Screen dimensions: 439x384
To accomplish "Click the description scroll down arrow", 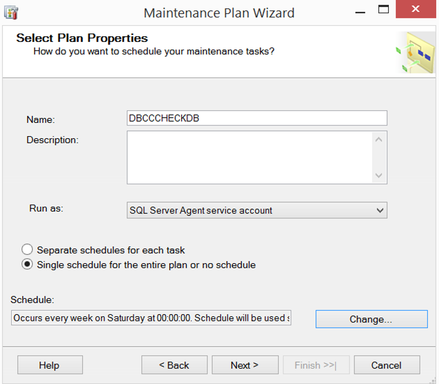I will 379,176.
